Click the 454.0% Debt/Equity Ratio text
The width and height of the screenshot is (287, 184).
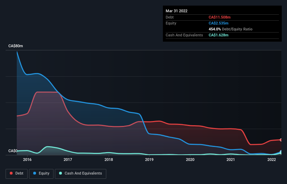click(x=231, y=29)
